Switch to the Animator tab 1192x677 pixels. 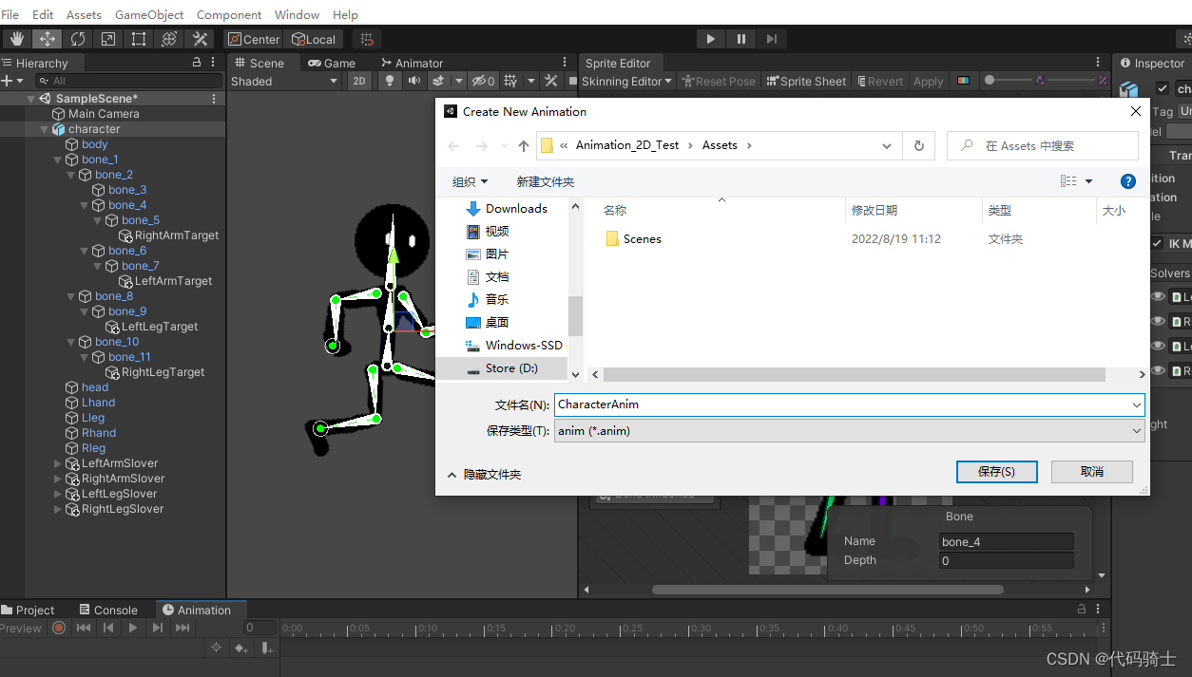click(x=412, y=63)
